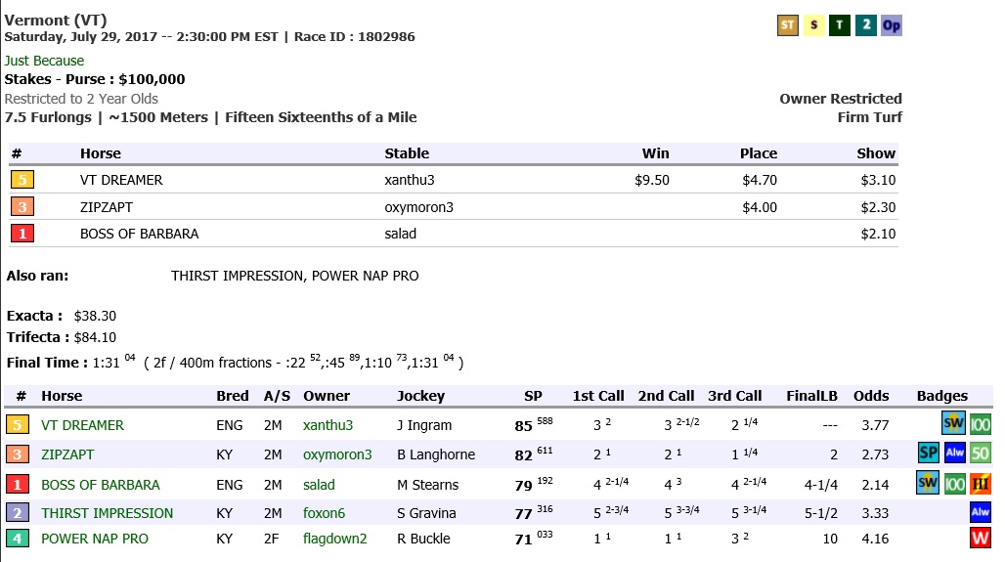Click the SP column header
1005x562 pixels.
pos(533,396)
